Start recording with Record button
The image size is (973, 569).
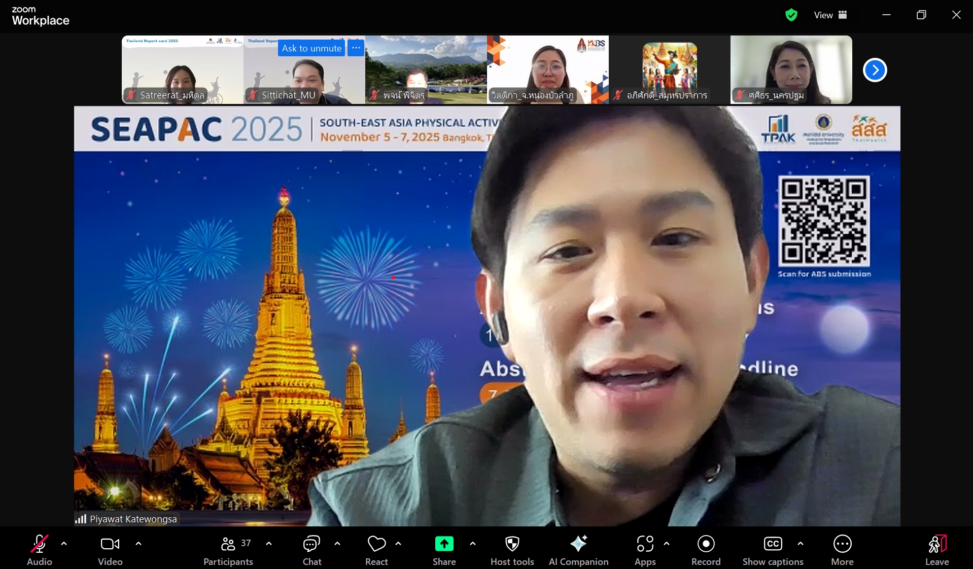706,549
